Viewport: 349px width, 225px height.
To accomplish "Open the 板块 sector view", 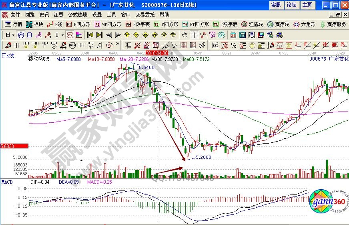I will pos(35,24).
